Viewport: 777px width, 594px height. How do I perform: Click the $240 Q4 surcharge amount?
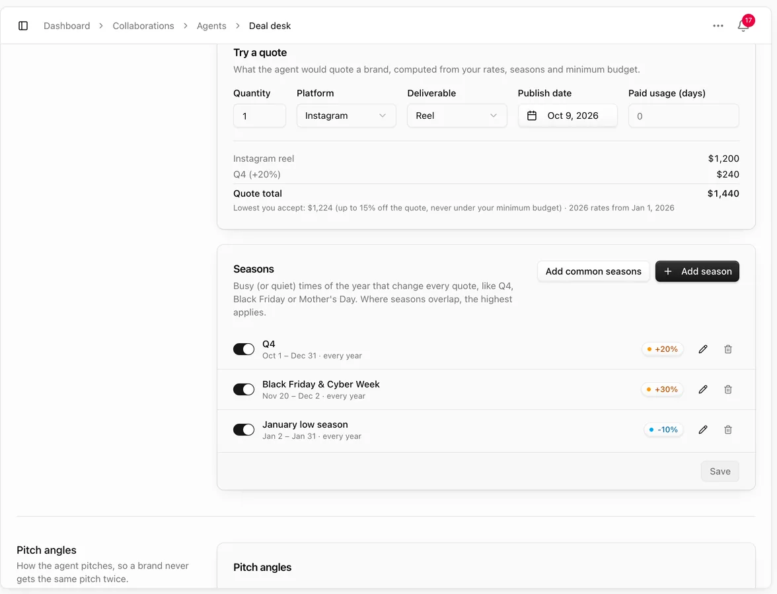tap(727, 174)
